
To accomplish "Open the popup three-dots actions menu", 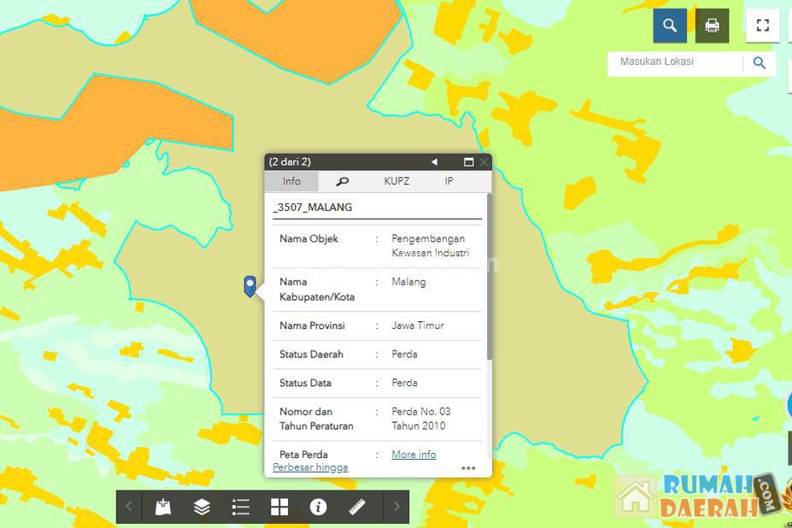I will pyautogui.click(x=468, y=468).
